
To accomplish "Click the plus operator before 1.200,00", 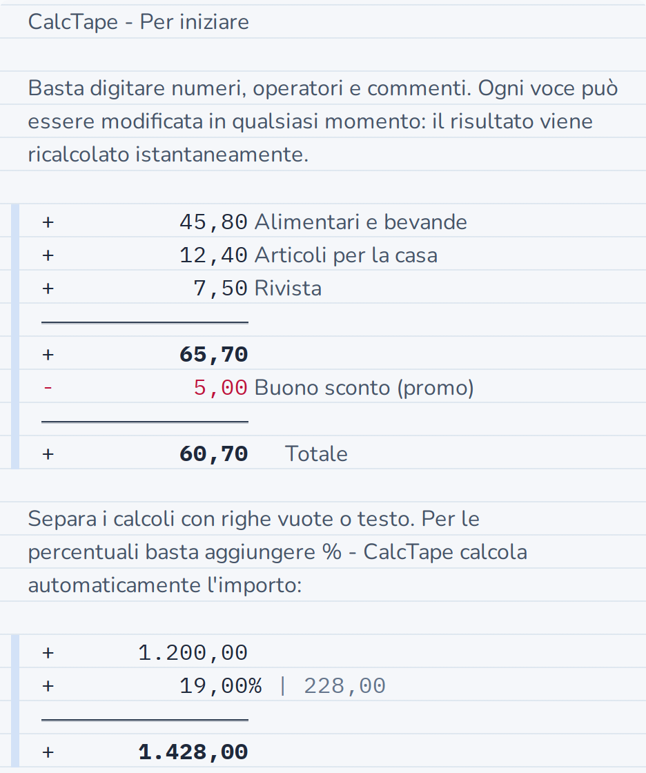I will (48, 653).
